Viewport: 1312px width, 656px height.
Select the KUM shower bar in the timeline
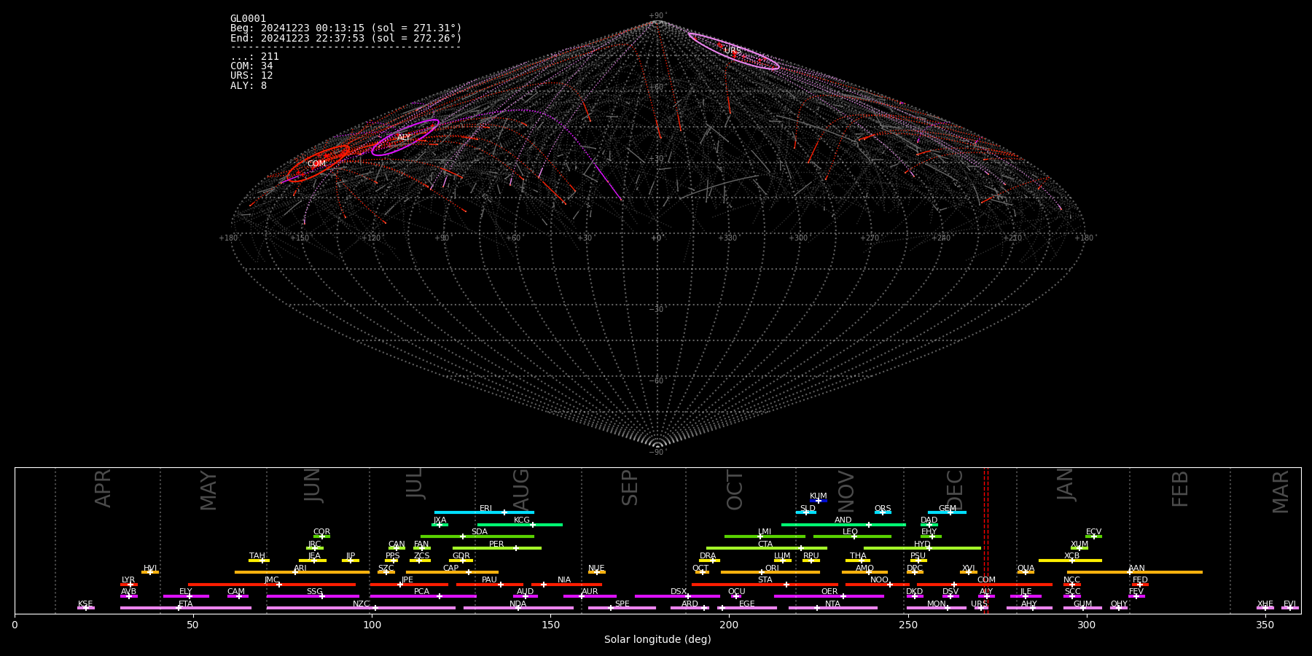[x=819, y=501]
